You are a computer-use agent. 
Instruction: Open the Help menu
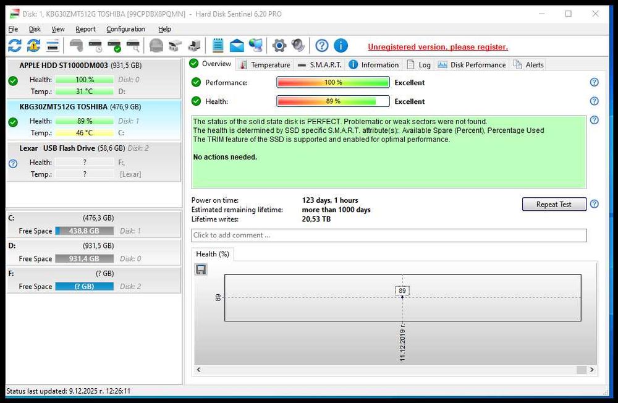(x=164, y=29)
